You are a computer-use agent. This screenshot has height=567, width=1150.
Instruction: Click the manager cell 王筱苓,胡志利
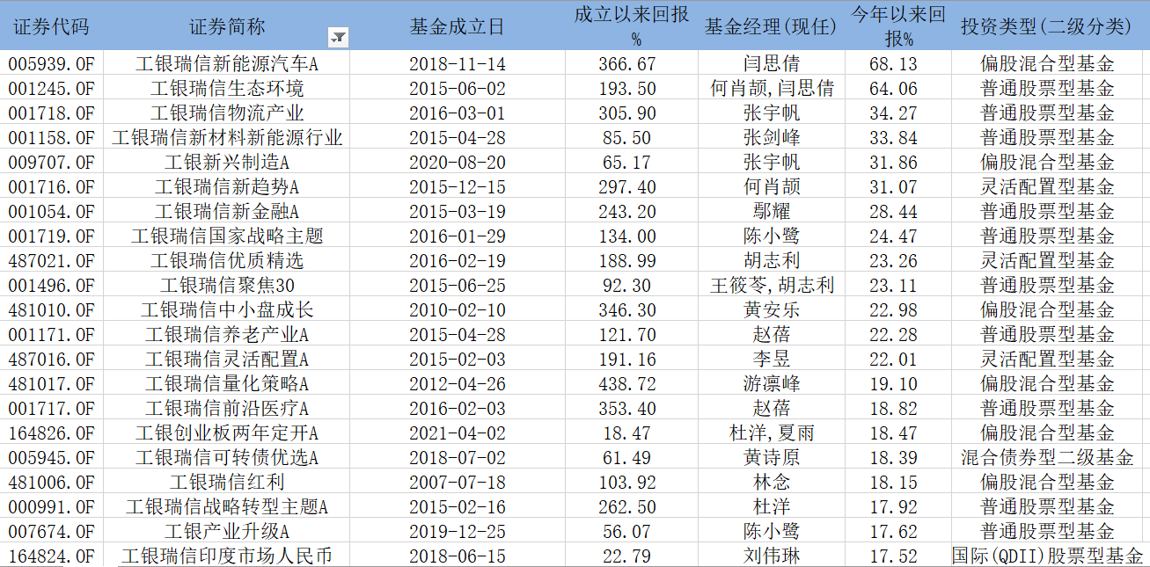tap(772, 286)
